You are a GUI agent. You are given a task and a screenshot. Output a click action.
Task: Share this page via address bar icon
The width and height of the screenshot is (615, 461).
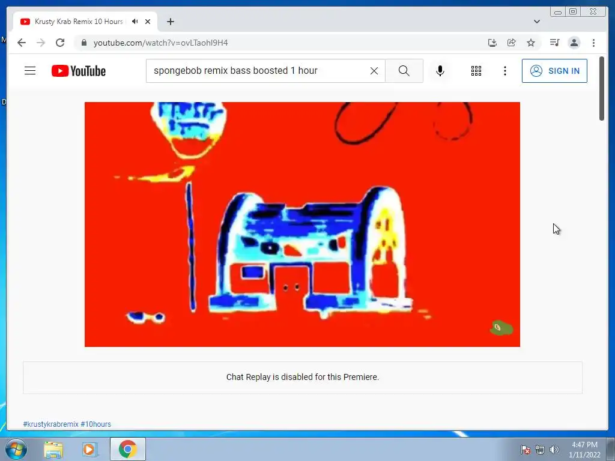pos(512,43)
